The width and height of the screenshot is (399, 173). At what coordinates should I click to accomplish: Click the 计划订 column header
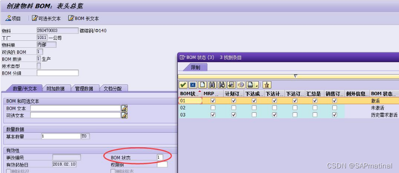click(x=234, y=94)
